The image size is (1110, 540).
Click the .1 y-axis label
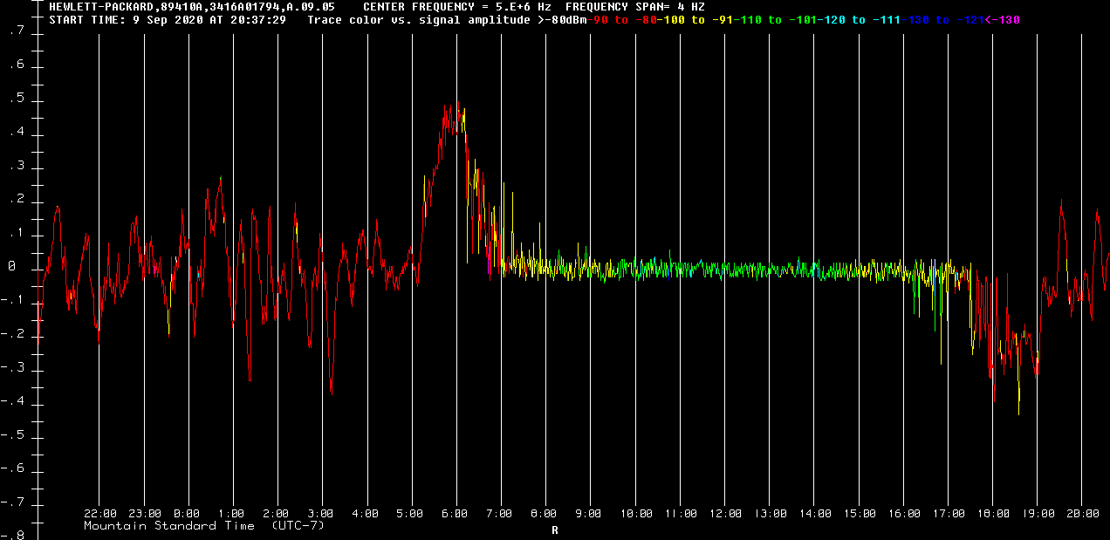[x=17, y=234]
